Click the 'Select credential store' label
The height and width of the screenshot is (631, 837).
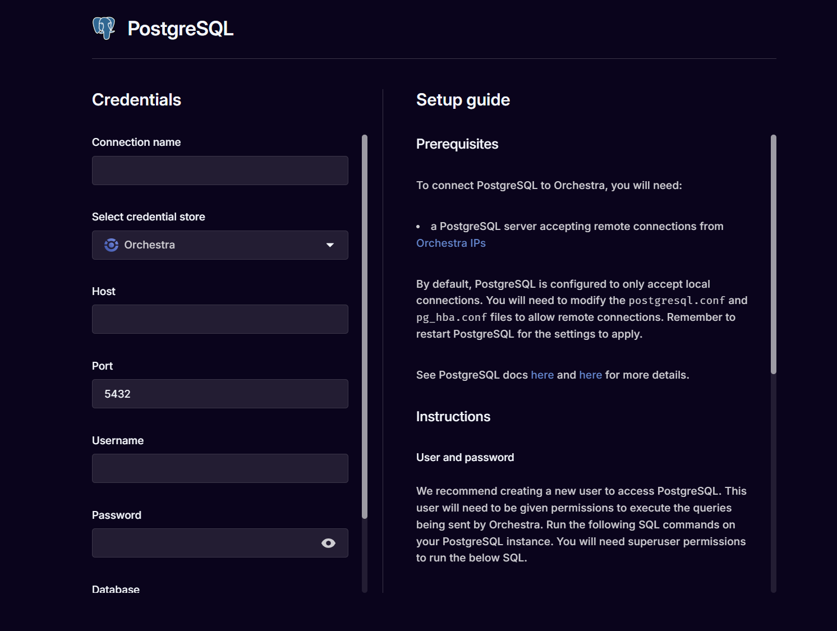(x=149, y=217)
